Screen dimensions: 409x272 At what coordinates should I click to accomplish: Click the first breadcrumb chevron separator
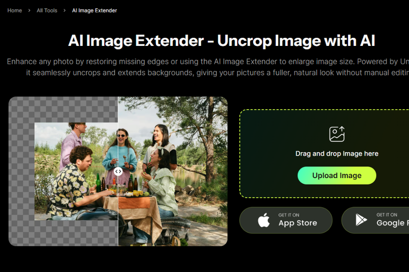(29, 10)
